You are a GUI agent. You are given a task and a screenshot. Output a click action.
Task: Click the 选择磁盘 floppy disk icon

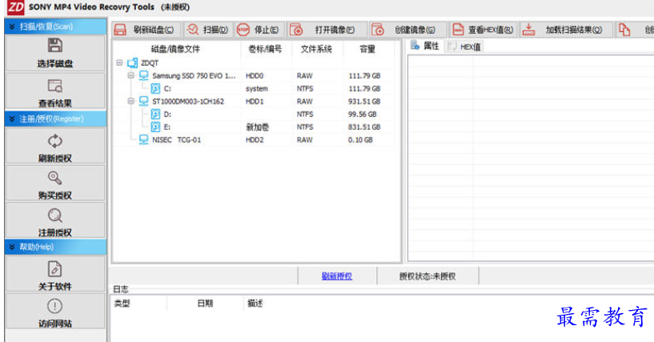point(54,46)
